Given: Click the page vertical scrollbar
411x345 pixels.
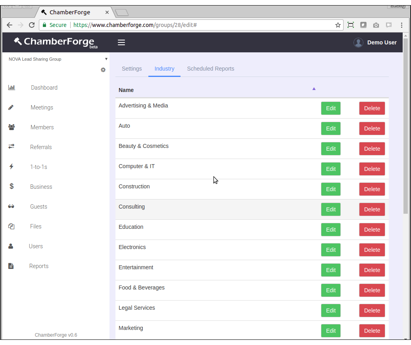Looking at the screenshot, I should coord(405,127).
